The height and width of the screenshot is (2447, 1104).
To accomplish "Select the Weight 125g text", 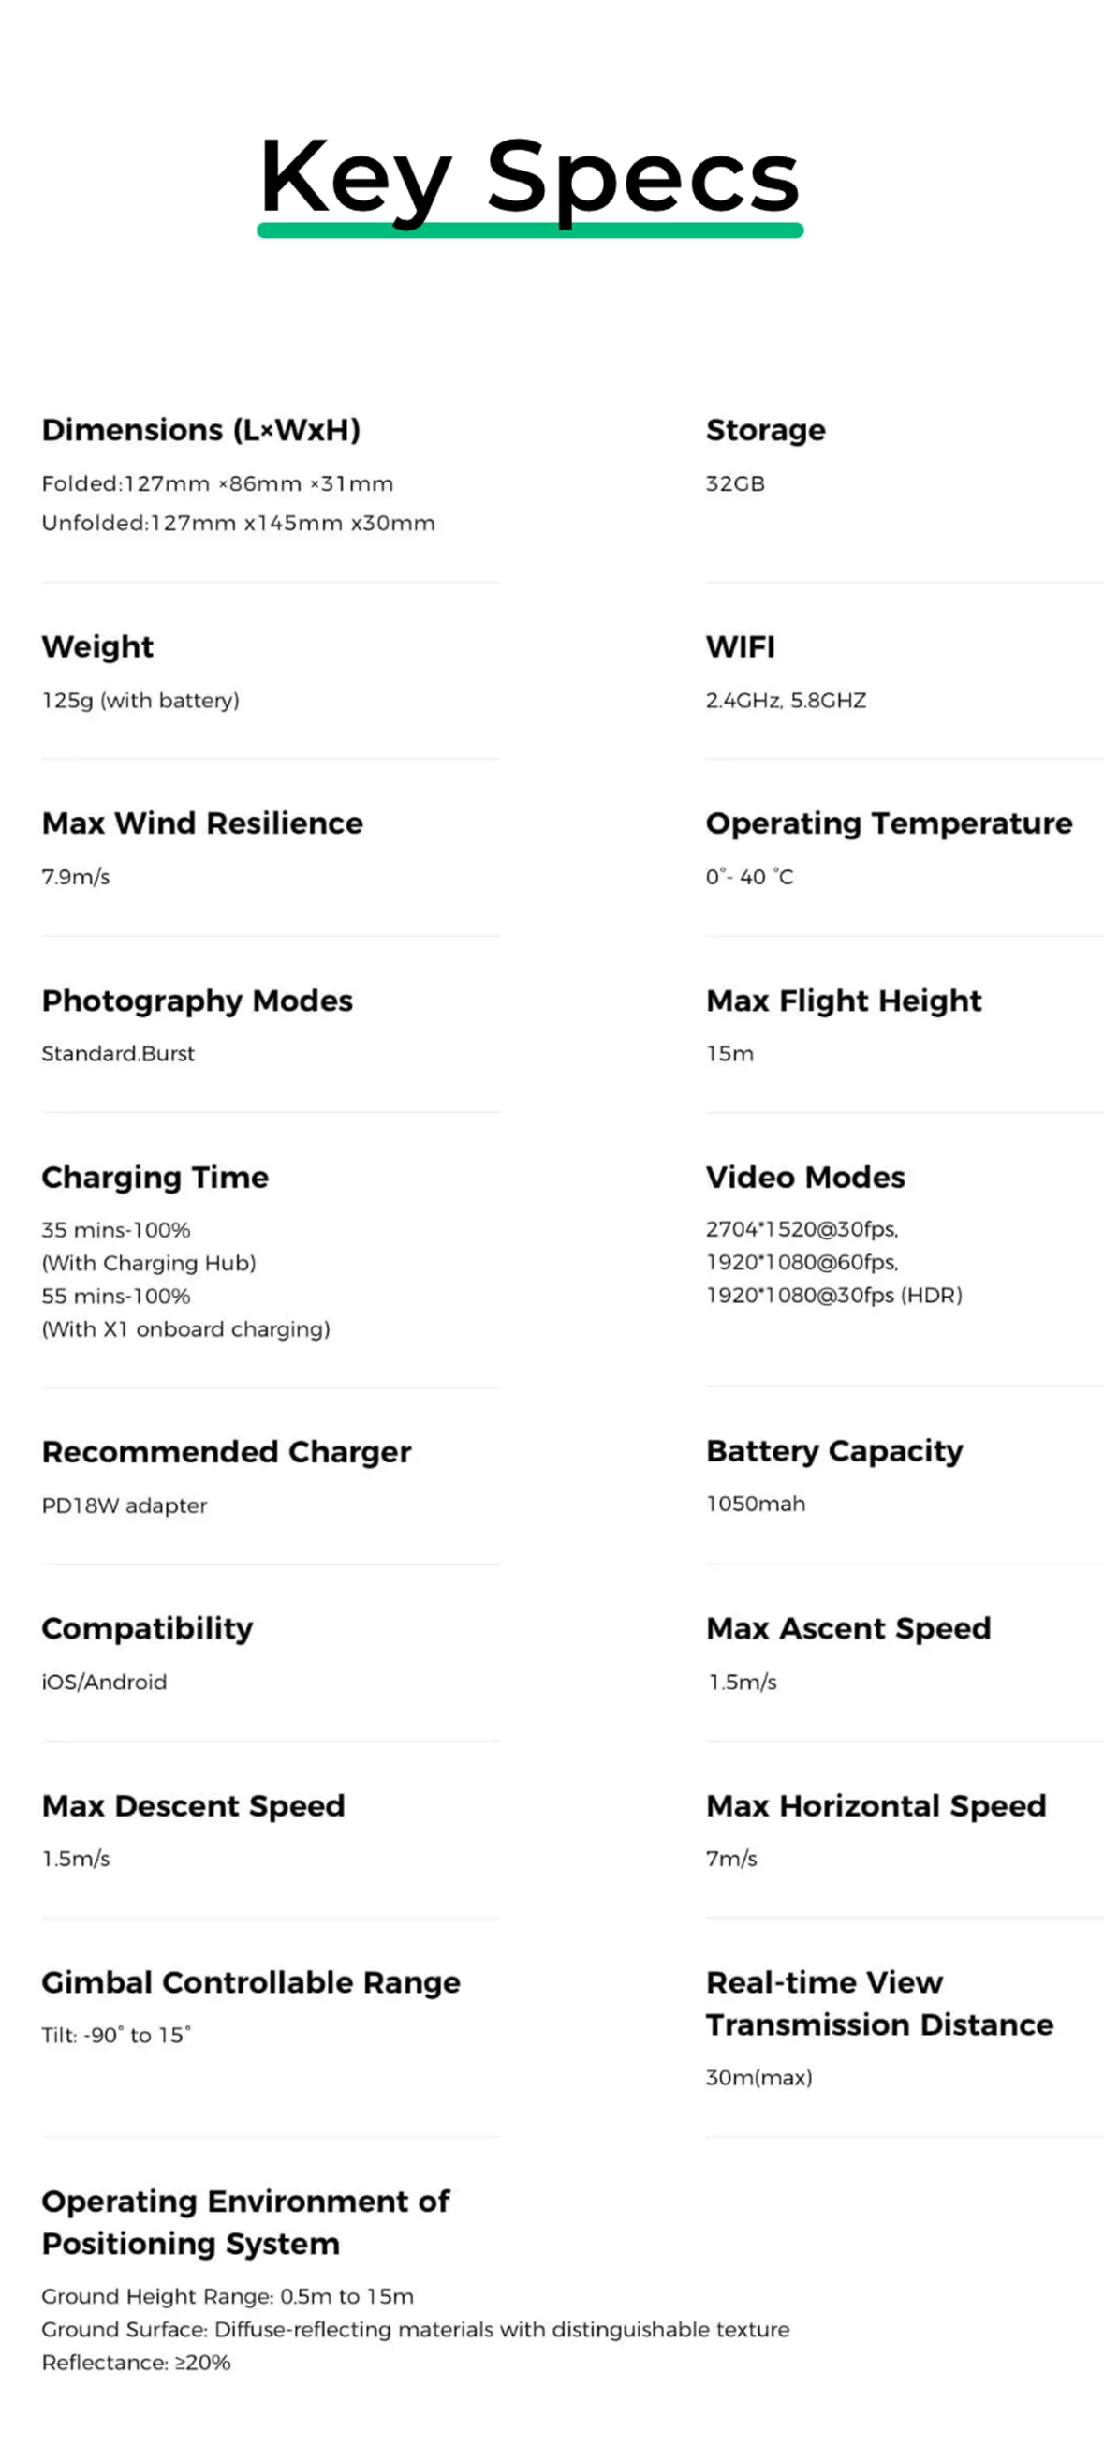I will click(x=140, y=700).
